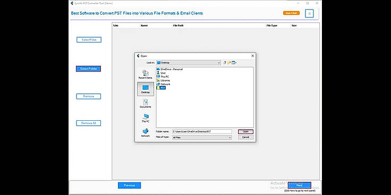Screen dimensions: 391x195
Task: Click the Size column header
Action: (x=294, y=25)
